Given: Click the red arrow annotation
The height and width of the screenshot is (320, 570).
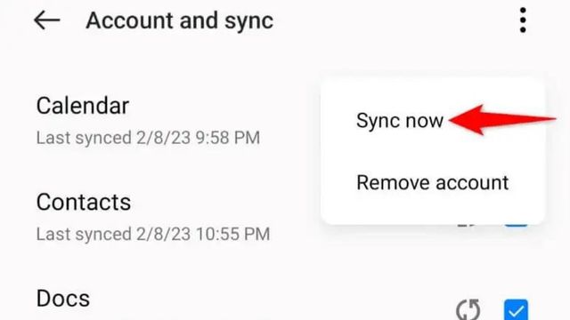Looking at the screenshot, I should click(502, 120).
